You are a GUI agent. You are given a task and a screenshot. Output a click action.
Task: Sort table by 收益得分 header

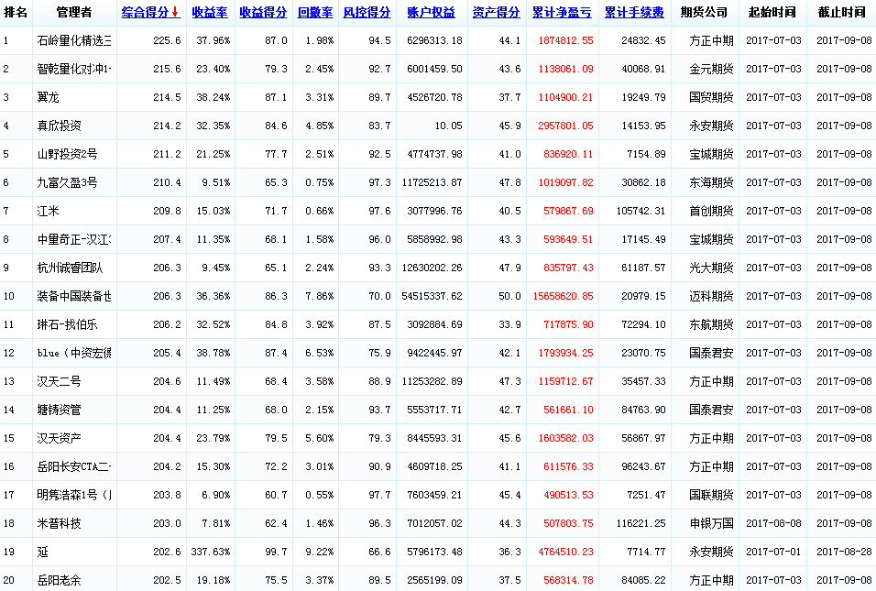point(263,12)
